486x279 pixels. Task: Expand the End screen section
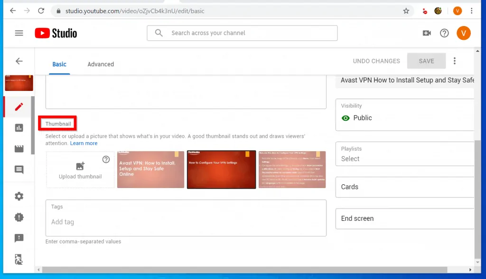coord(404,218)
